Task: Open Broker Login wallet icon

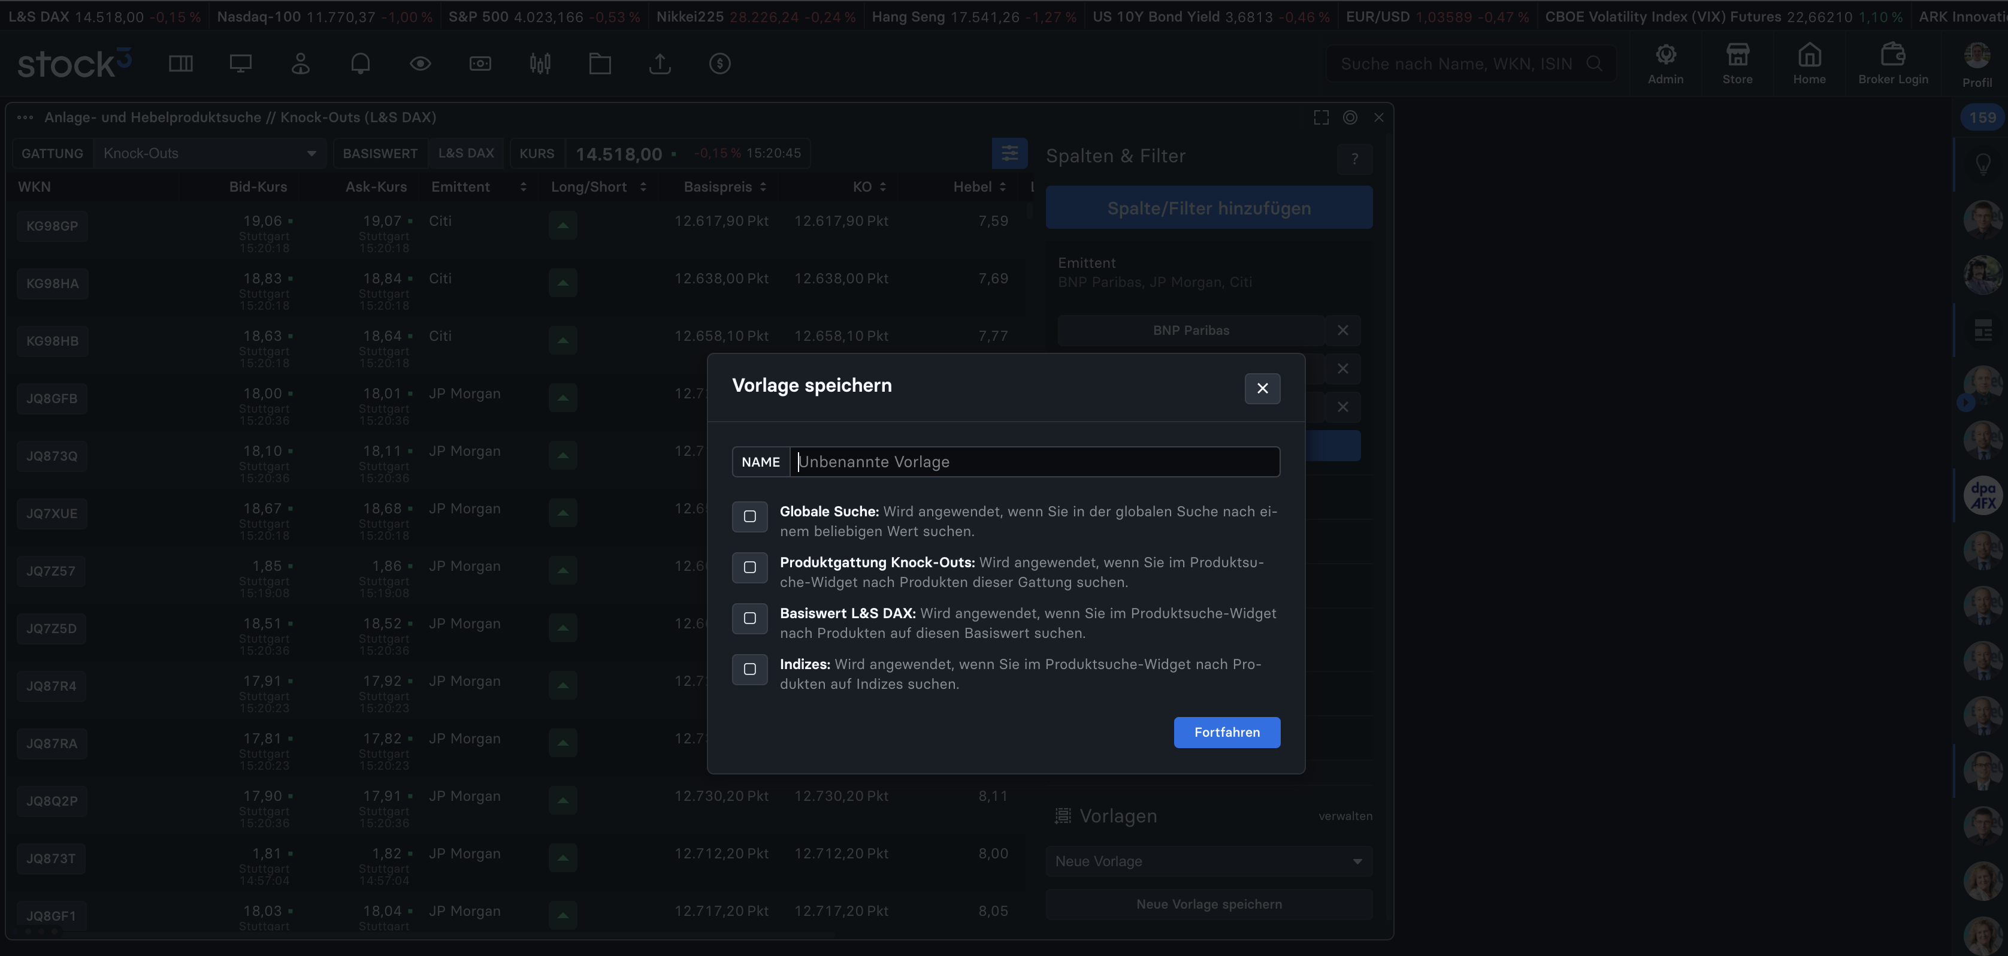Action: click(x=1892, y=64)
